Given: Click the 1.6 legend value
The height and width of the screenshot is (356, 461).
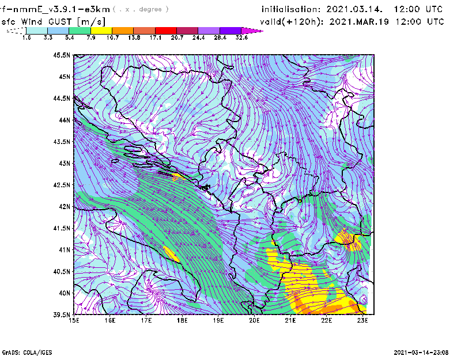Looking at the screenshot, I should click(27, 37).
